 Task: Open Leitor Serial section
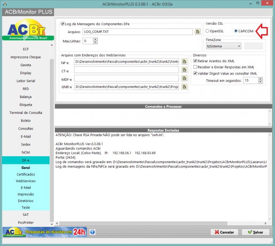pyautogui.click(x=26, y=81)
